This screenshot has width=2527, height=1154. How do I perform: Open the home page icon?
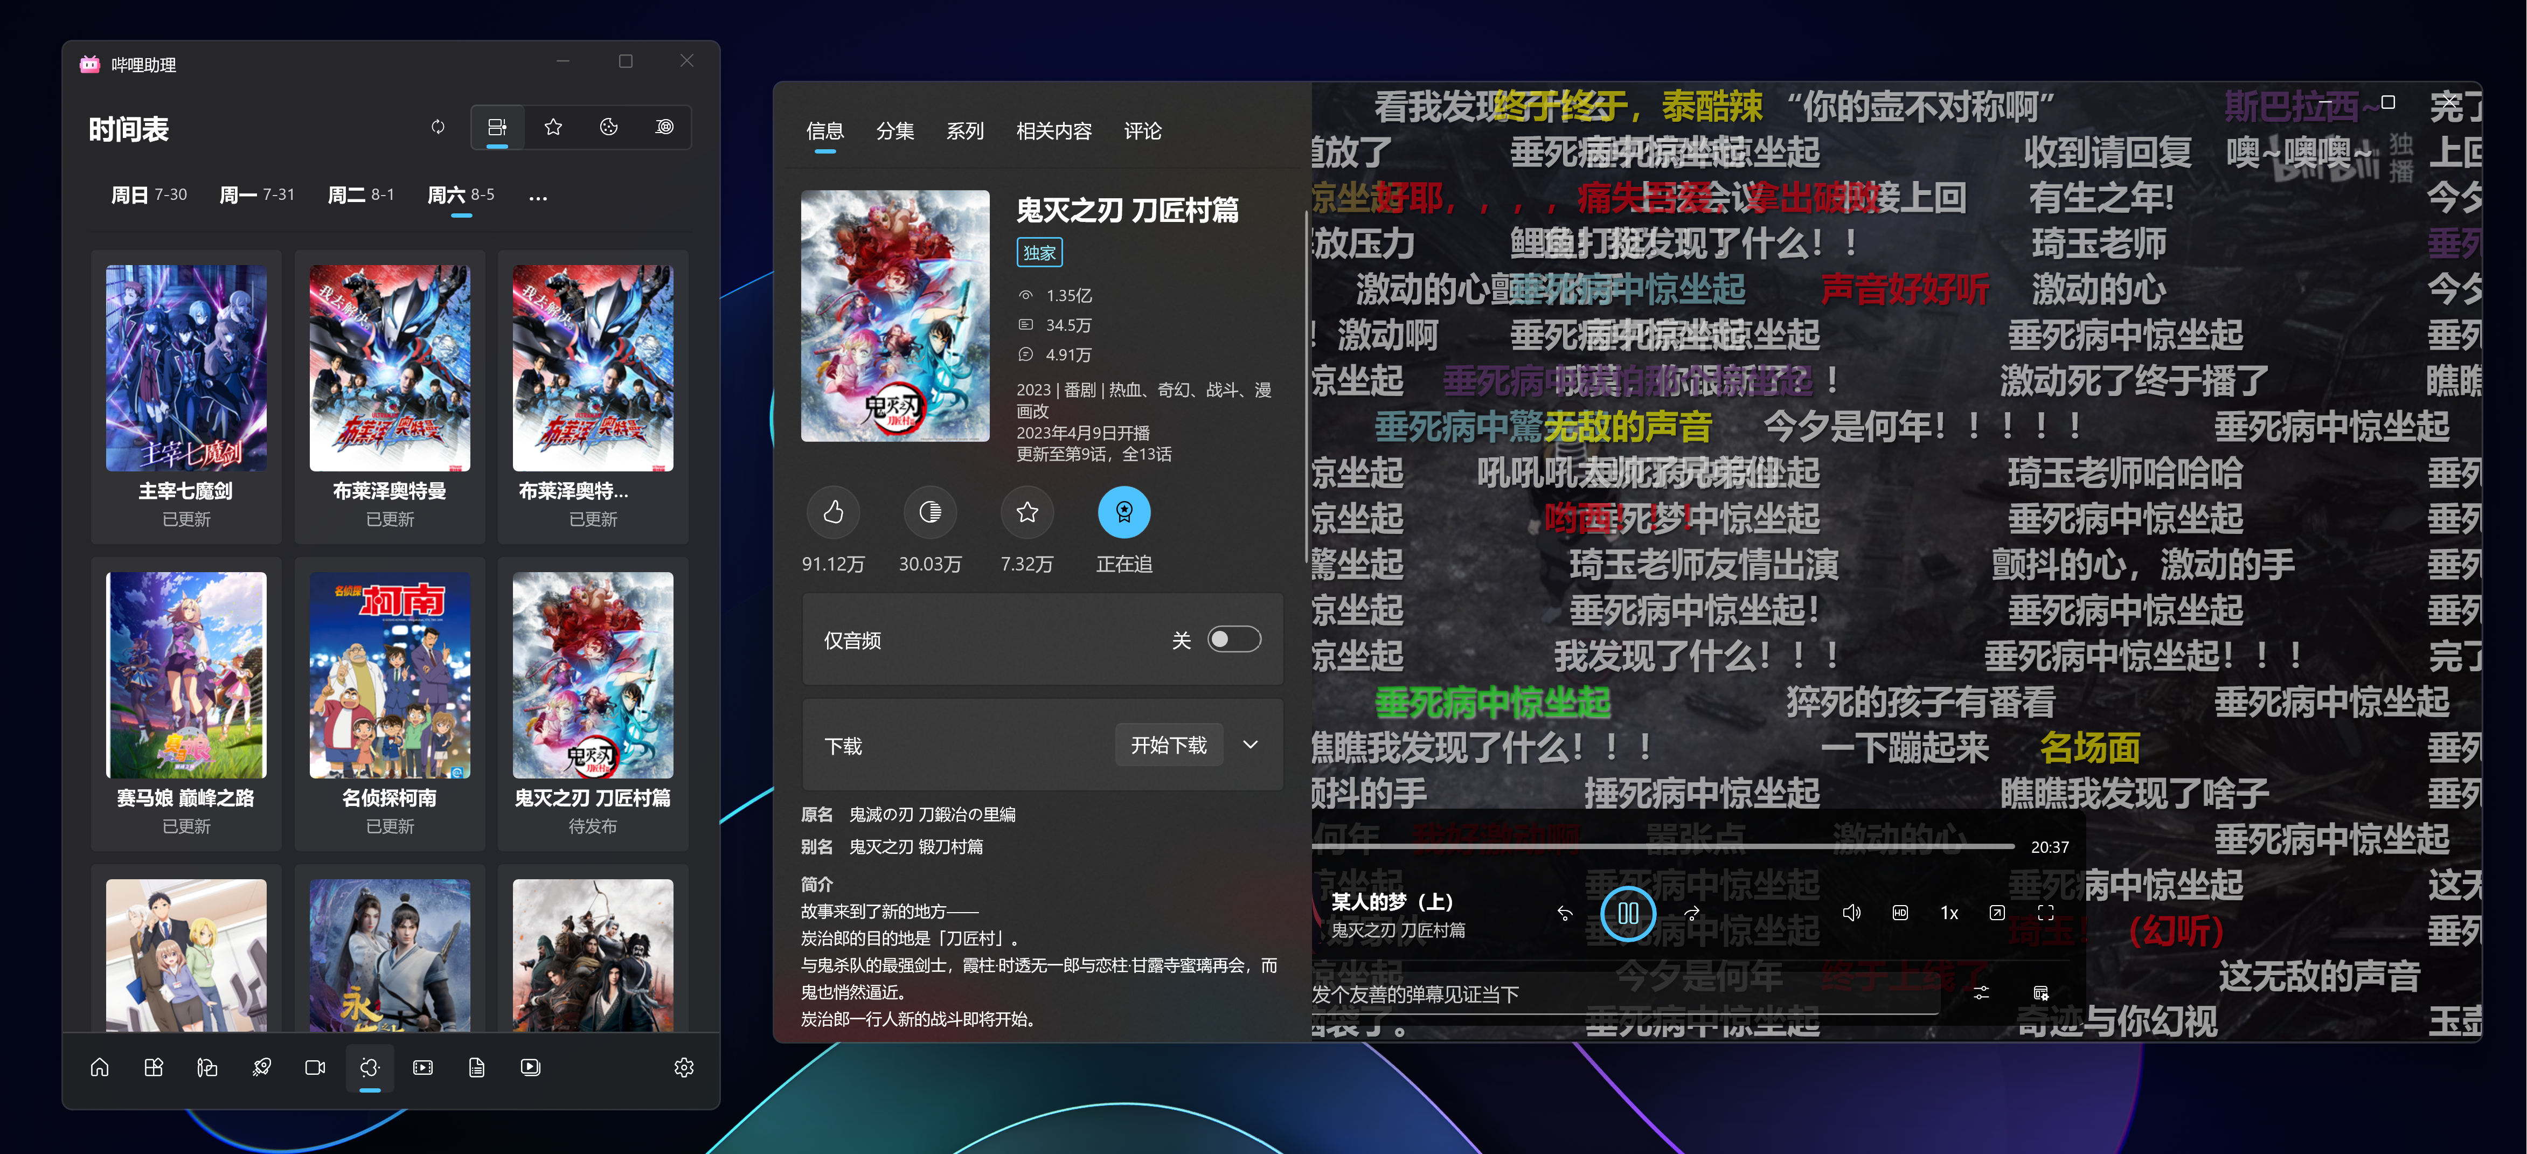[99, 1067]
